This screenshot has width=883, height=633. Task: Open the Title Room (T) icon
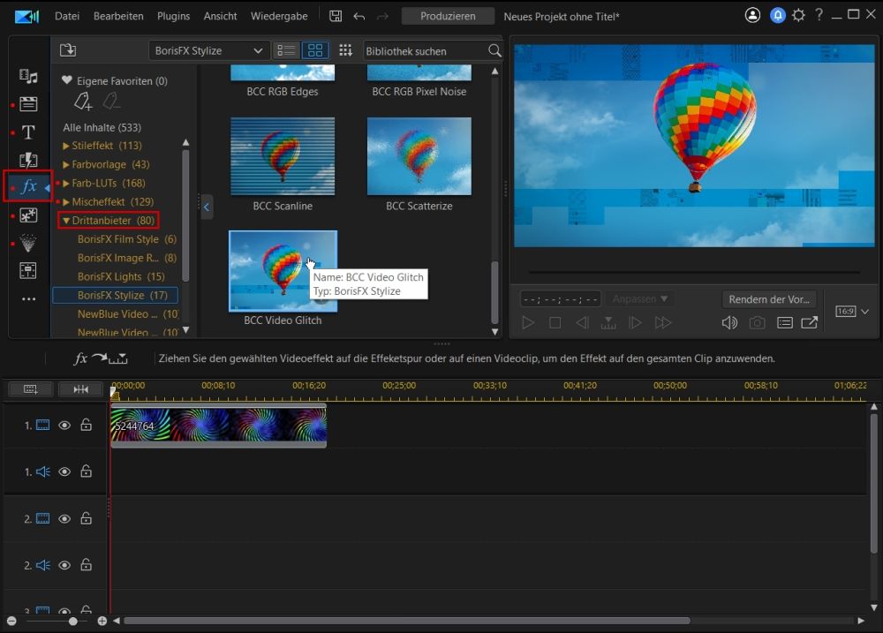coord(28,132)
